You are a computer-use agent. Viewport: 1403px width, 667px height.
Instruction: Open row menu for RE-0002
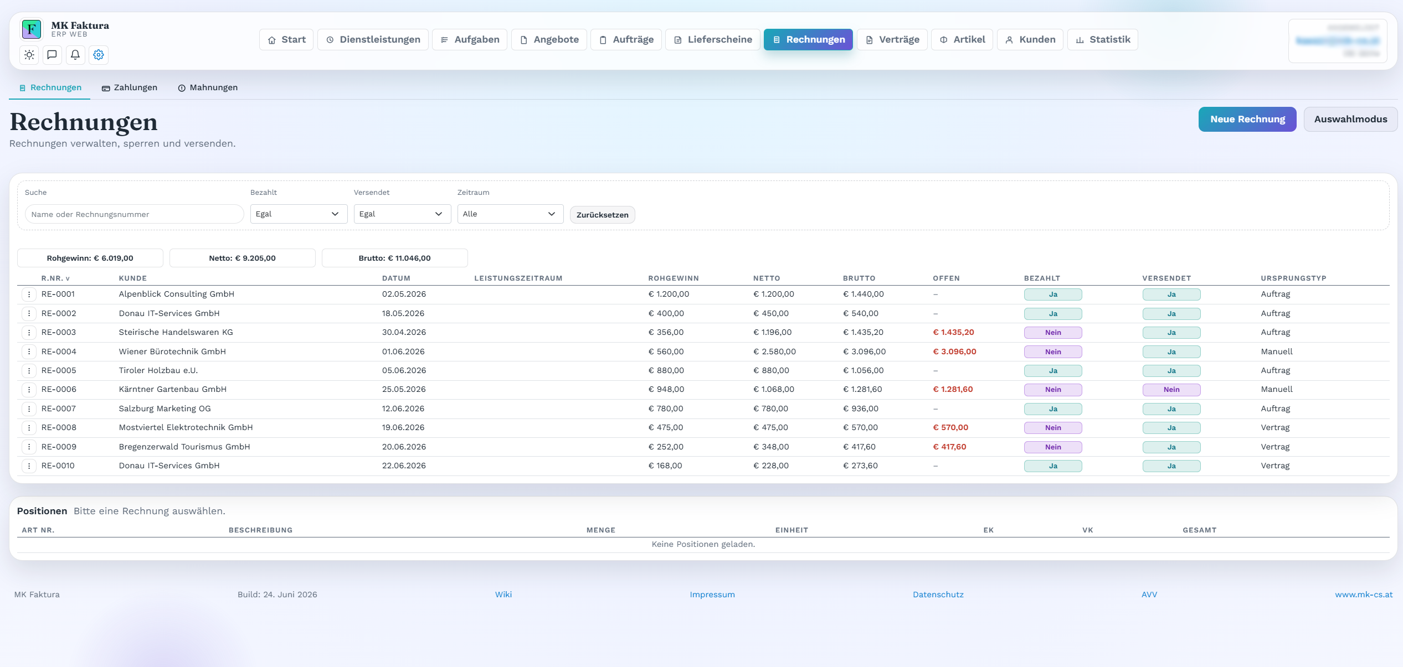pos(29,314)
